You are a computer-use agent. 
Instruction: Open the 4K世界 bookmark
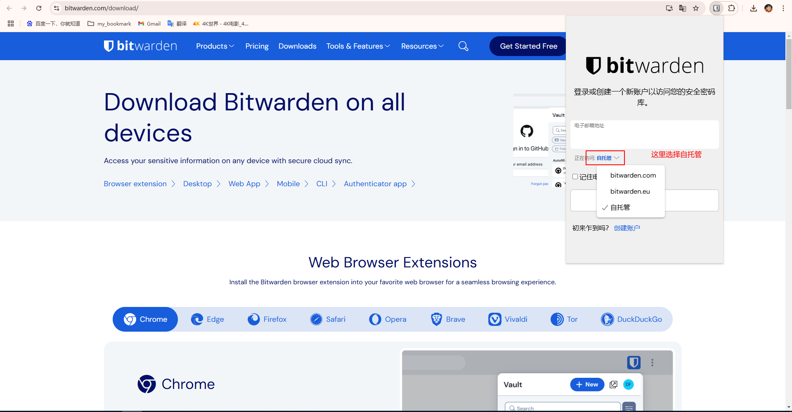221,23
